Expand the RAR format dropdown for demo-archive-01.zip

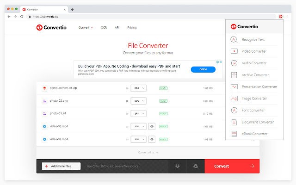point(138,87)
